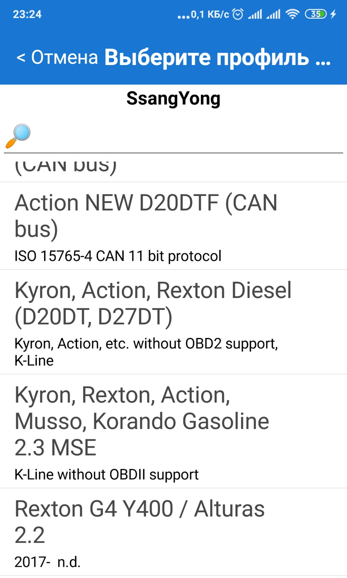Tap the K-Line without OBDII support subtitle
Image resolution: width=347 pixels, height=578 pixels.
(107, 474)
